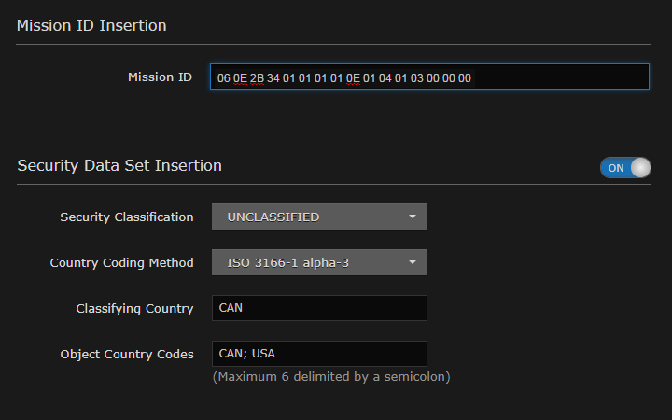
Task: Click the underlined 2B in Mission ID
Action: click(258, 78)
